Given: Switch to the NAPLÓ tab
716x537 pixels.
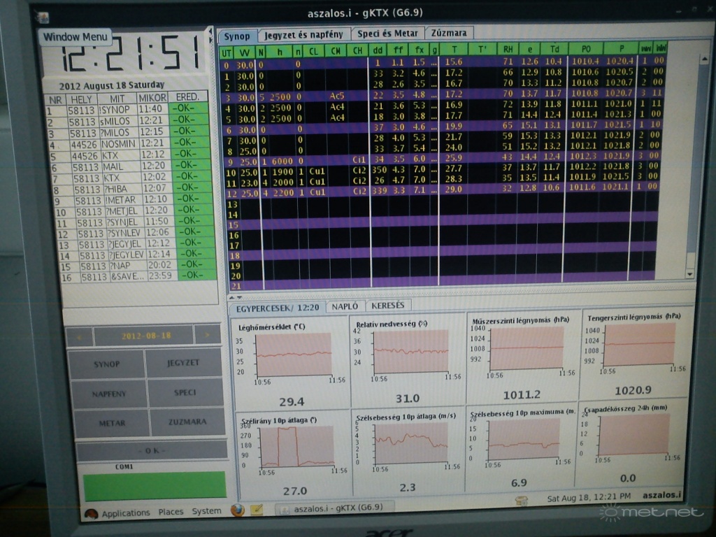Looking at the screenshot, I should 345,306.
